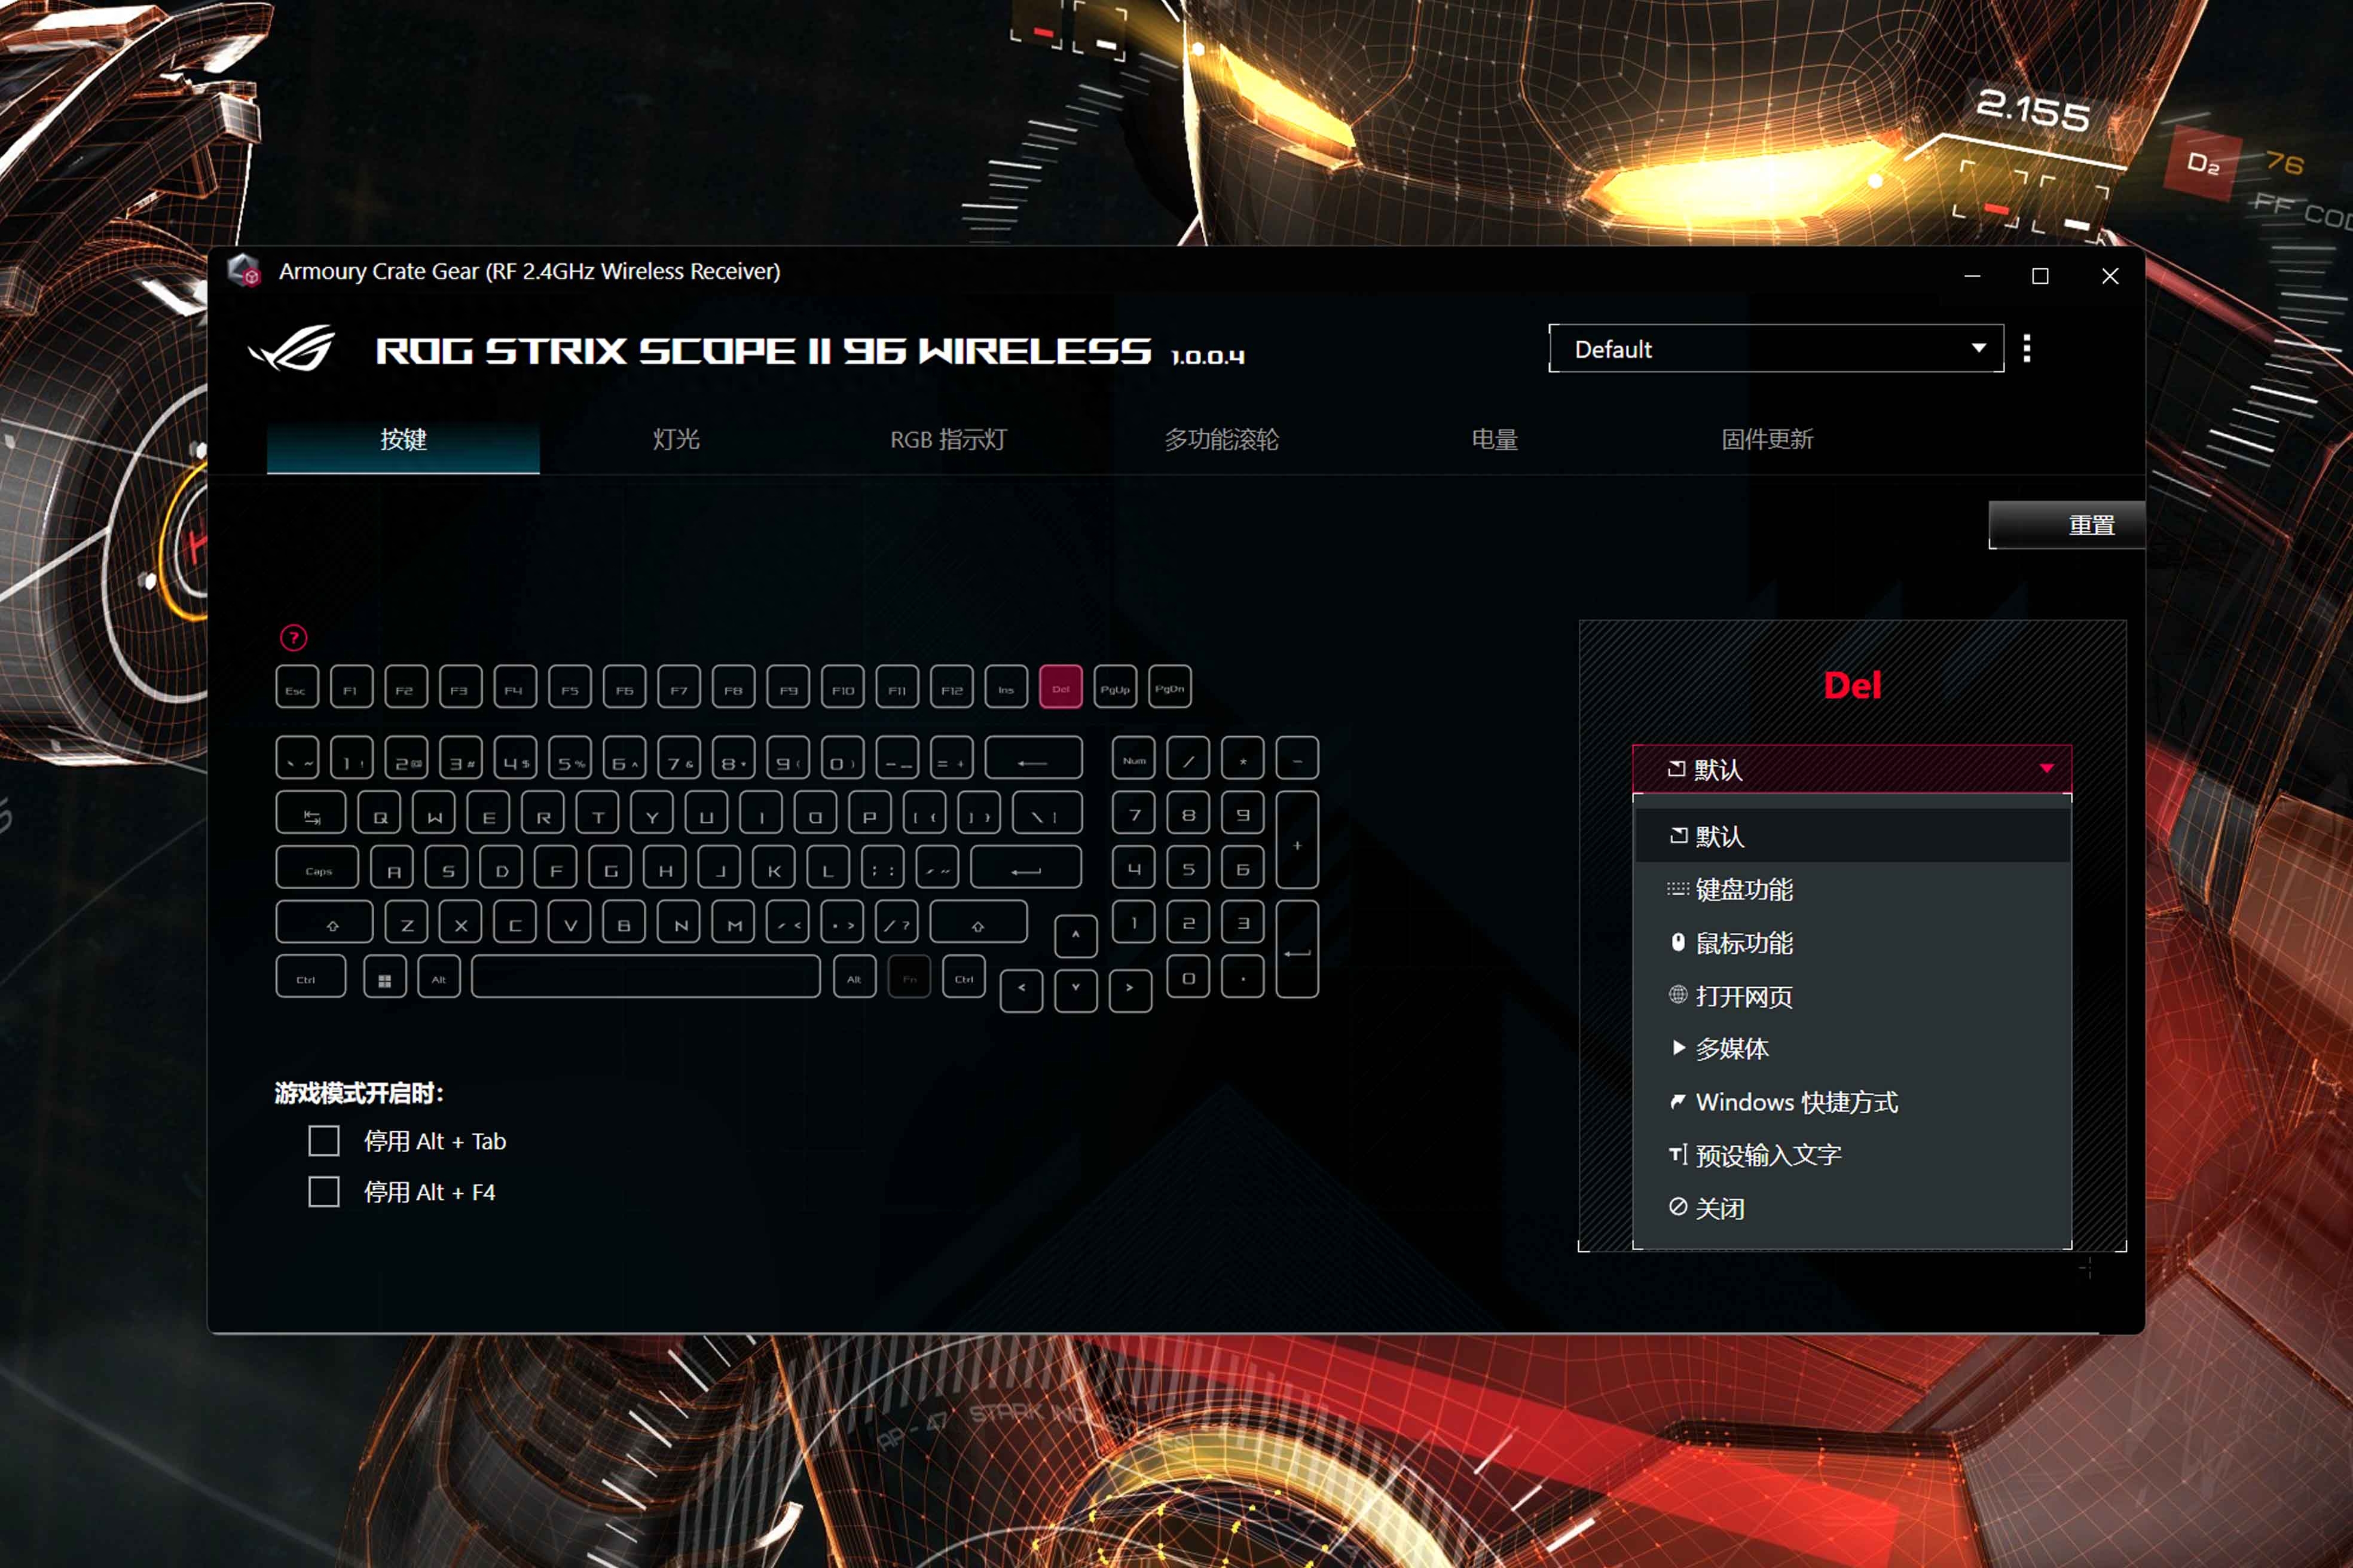The height and width of the screenshot is (1568, 2353).
Task: Select the numpad Enter key
Action: [1297, 949]
